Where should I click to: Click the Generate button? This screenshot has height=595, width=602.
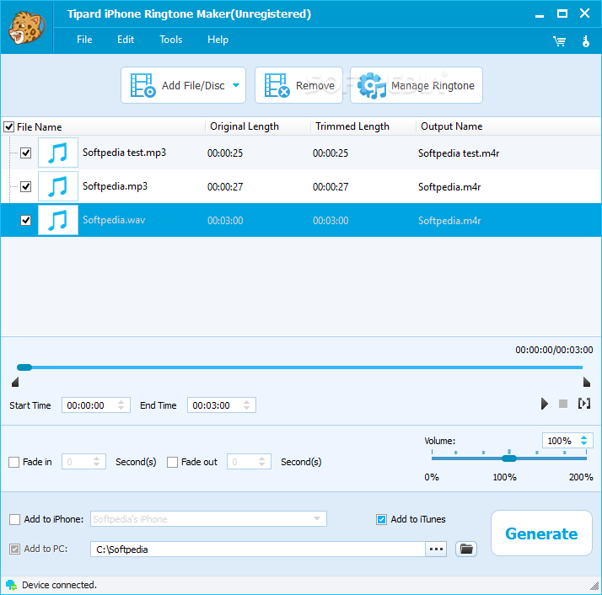pos(541,533)
